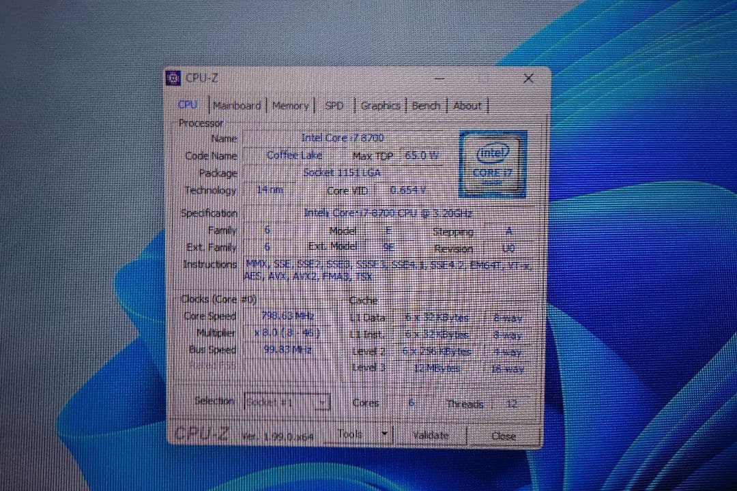This screenshot has height=491, width=737.
Task: Open the About tab
Action: click(x=467, y=105)
